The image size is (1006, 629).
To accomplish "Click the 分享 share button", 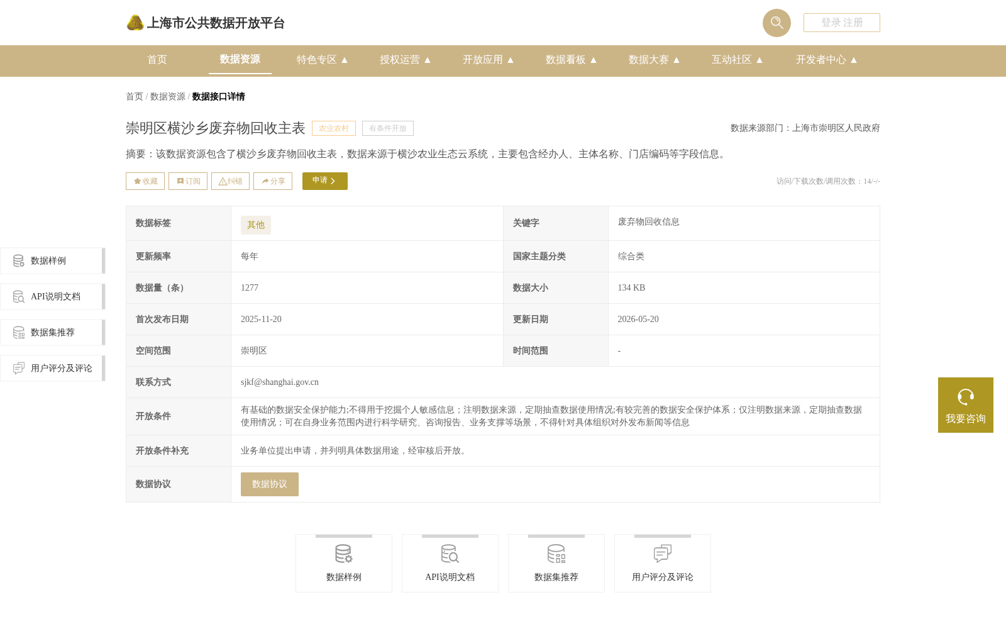I will point(273,181).
